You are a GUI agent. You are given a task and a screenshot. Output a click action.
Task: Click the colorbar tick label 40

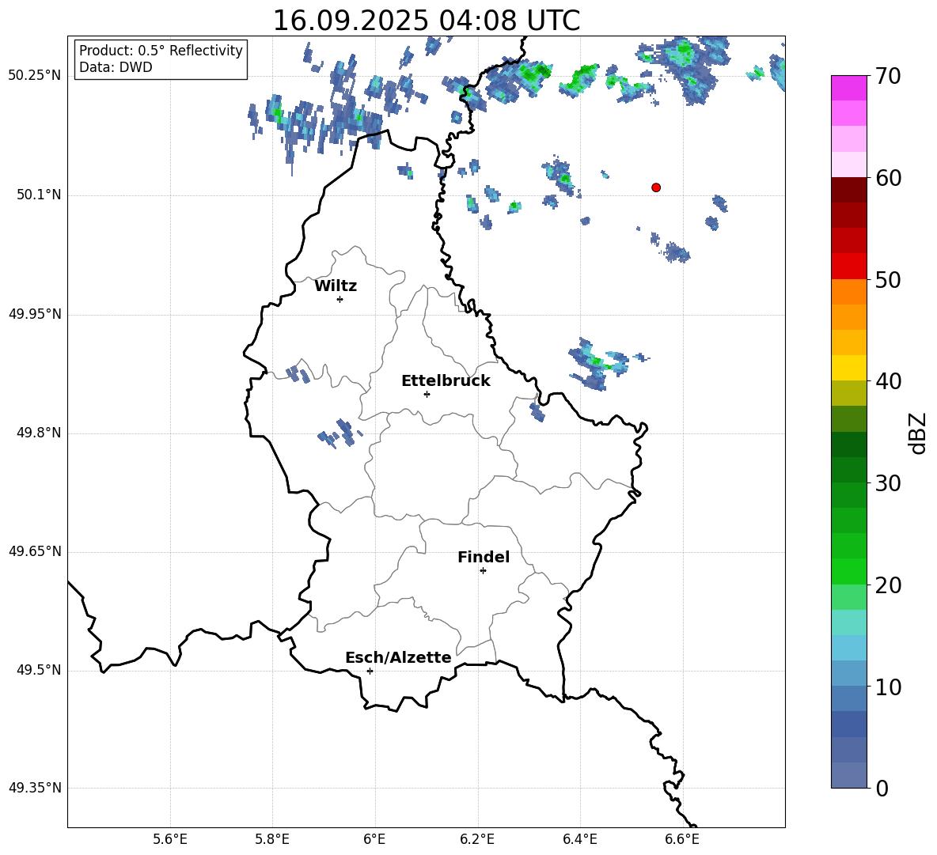(x=888, y=381)
